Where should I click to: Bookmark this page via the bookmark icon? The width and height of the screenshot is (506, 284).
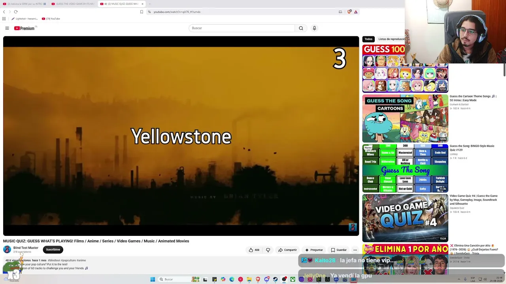click(x=142, y=12)
